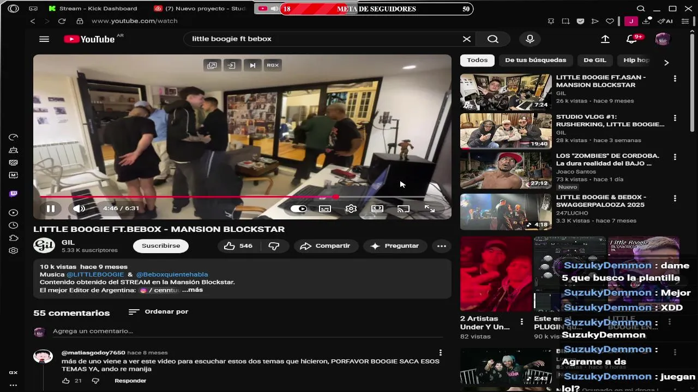Image resolution: width=698 pixels, height=392 pixels.
Task: Open YouTube account avatar menu
Action: tap(663, 39)
